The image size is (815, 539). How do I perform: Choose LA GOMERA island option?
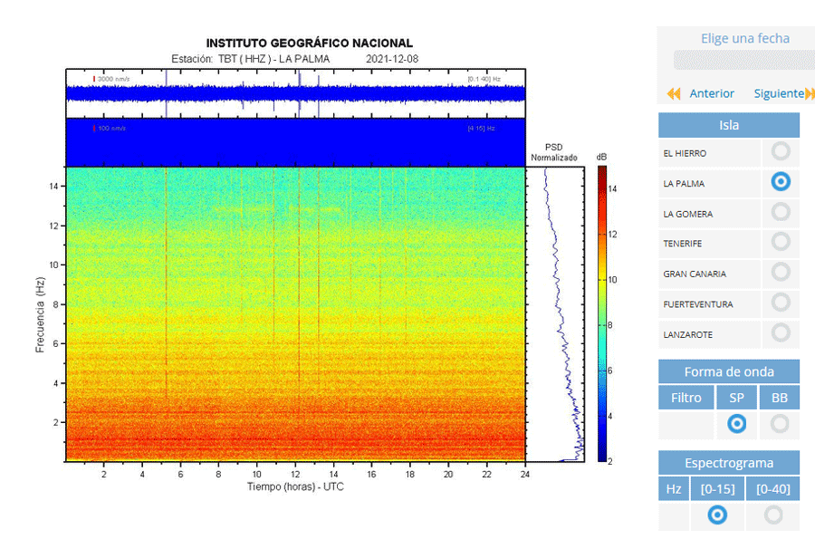tap(781, 212)
